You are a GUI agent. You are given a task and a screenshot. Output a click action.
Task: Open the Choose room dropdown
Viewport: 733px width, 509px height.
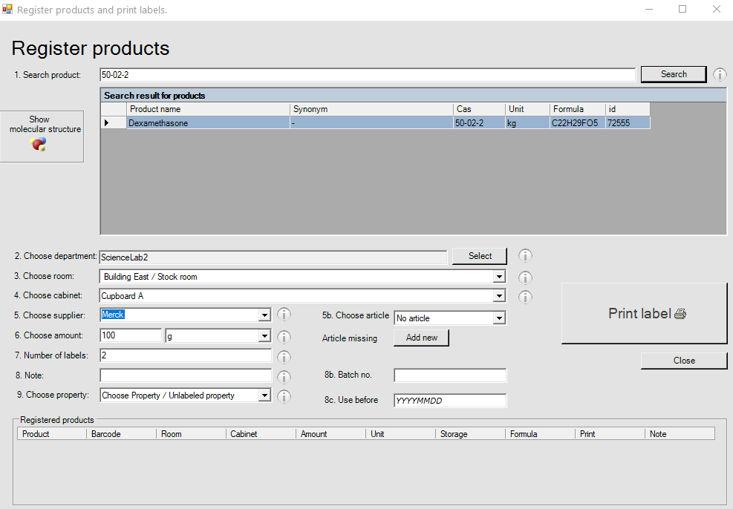point(499,277)
